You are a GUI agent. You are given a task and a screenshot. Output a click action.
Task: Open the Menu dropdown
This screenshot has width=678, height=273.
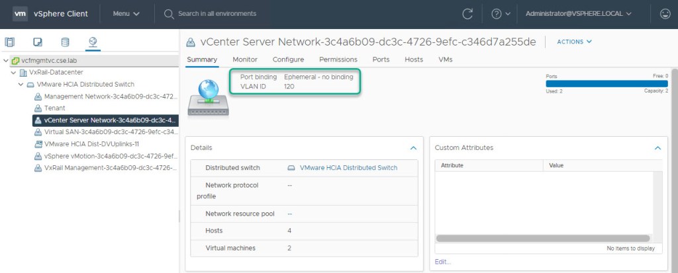click(x=126, y=13)
